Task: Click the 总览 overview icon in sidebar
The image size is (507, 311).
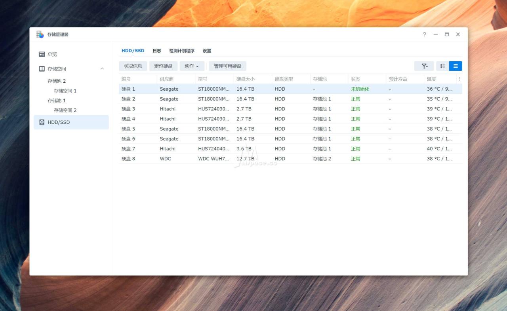Action: click(x=42, y=54)
